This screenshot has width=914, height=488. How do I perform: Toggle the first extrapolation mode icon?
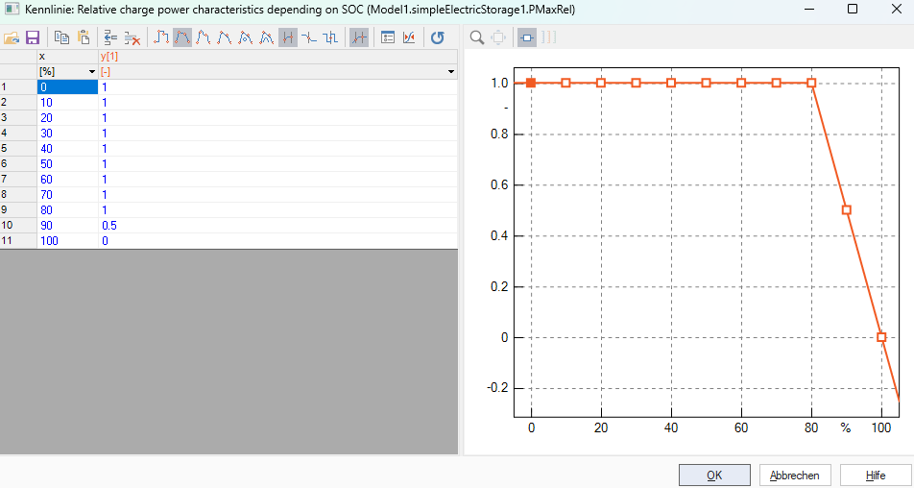[x=288, y=37]
